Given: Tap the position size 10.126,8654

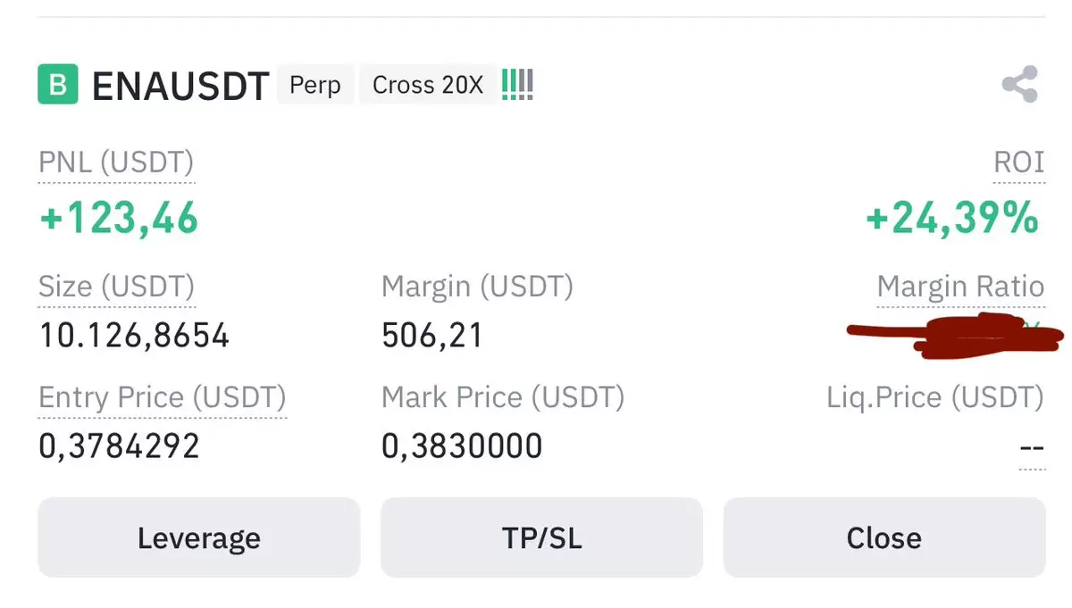Looking at the screenshot, I should 134,337.
